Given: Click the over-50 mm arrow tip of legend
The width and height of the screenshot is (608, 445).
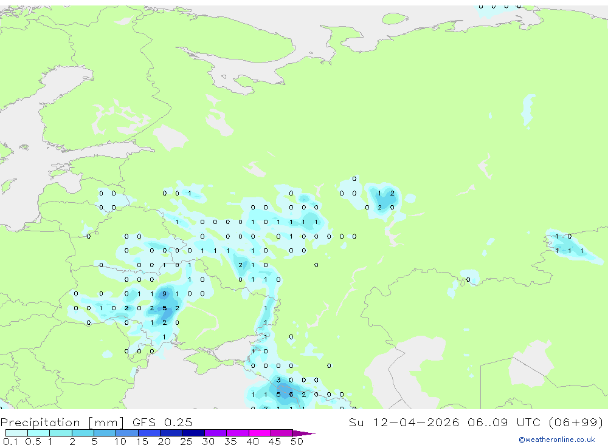Looking at the screenshot, I should 304,433.
